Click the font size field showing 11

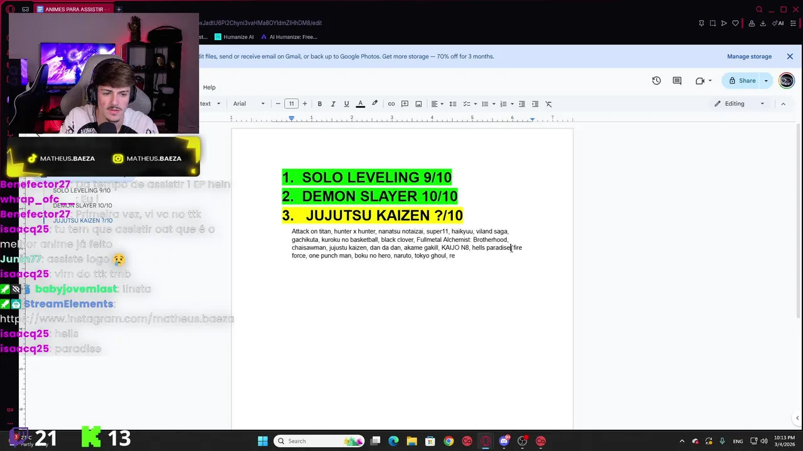(x=291, y=104)
